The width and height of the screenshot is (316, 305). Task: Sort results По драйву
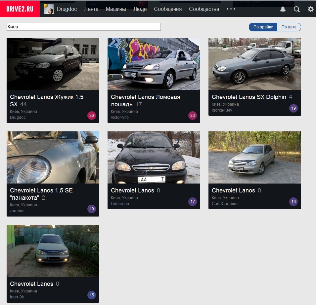[x=263, y=27]
